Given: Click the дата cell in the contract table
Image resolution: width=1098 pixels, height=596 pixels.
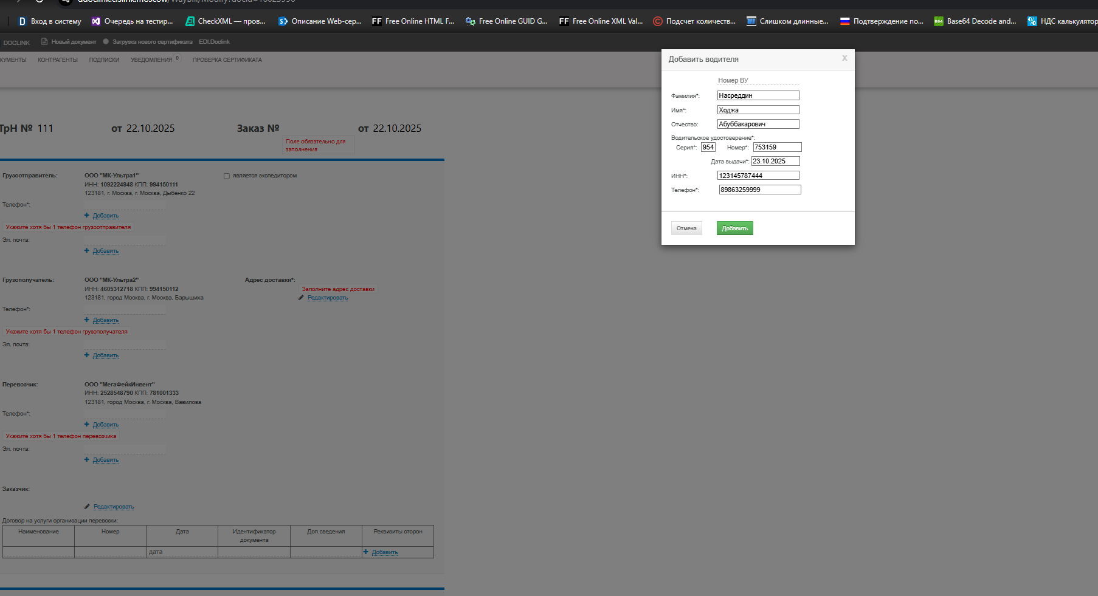Looking at the screenshot, I should pyautogui.click(x=182, y=552).
